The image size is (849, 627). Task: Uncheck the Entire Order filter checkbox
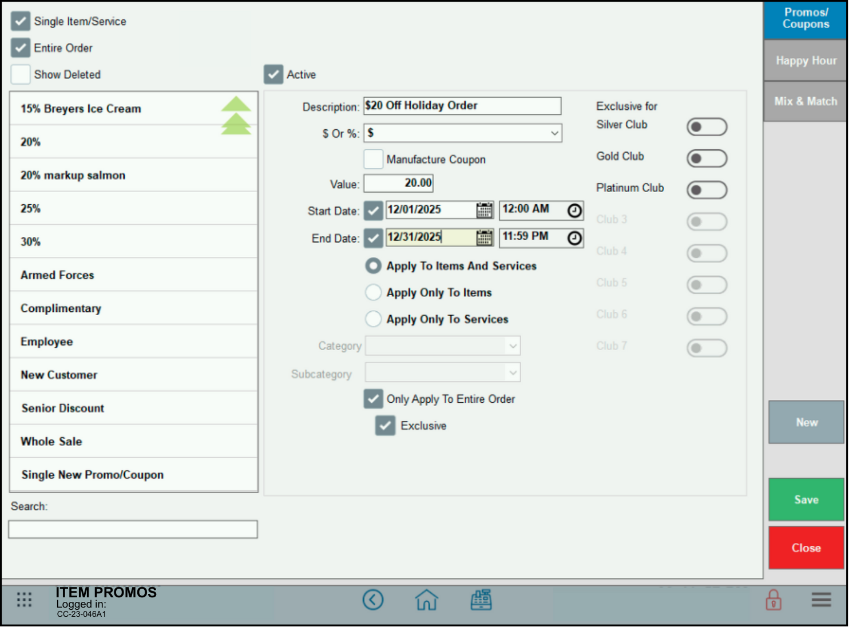pyautogui.click(x=21, y=48)
